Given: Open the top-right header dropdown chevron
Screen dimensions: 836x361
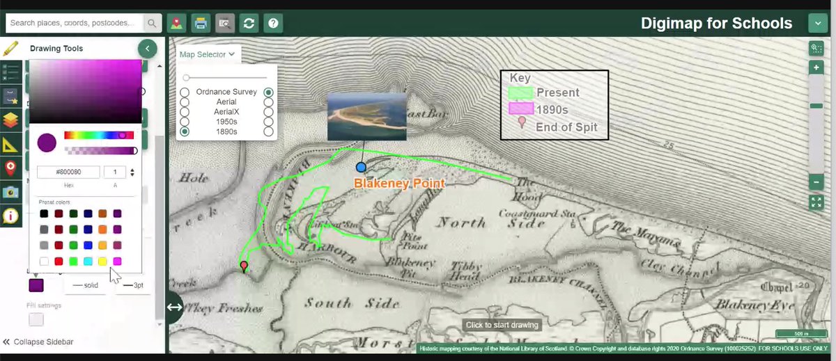Looking at the screenshot, I should coord(817,23).
